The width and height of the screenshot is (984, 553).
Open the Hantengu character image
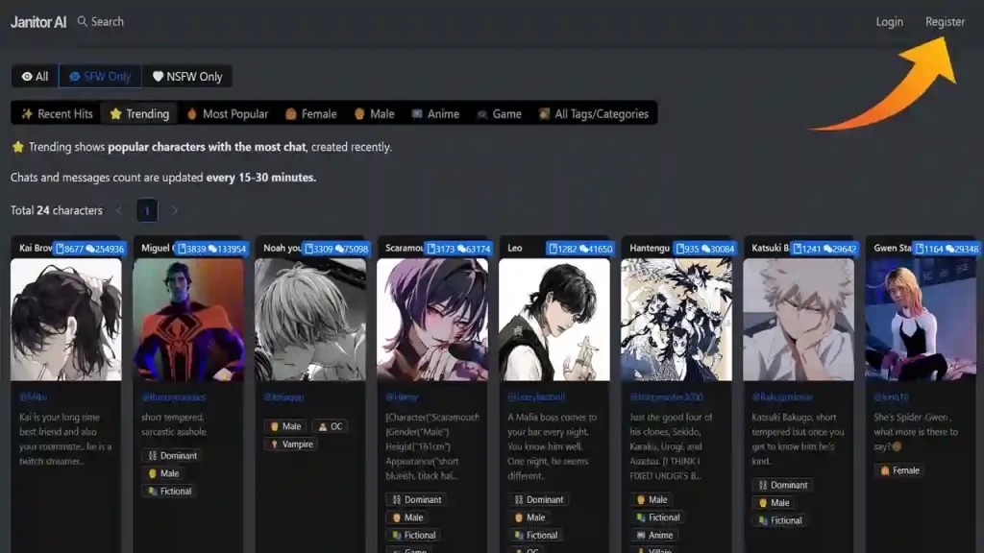tap(676, 320)
